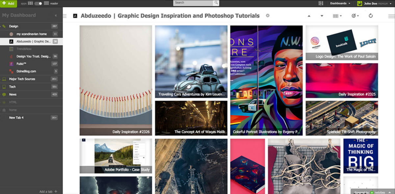Open the sliders settings icon in the top bar
Image resolution: width=395 pixels, height=194 pixels.
[321, 3]
